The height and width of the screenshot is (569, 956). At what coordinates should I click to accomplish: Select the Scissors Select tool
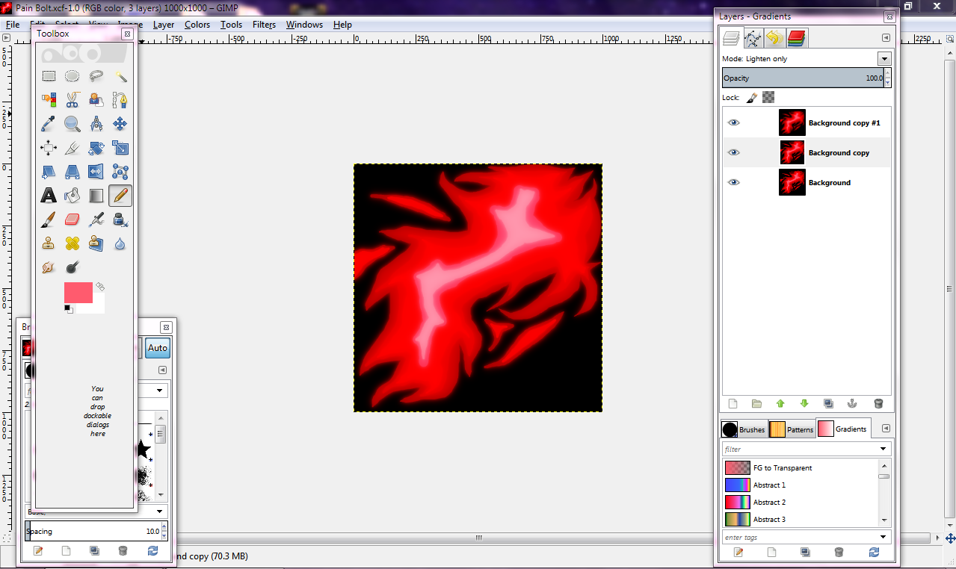(x=73, y=99)
